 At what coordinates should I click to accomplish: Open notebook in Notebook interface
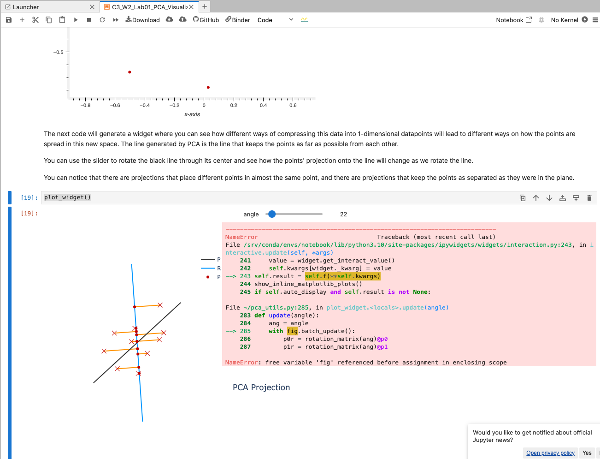click(x=514, y=20)
